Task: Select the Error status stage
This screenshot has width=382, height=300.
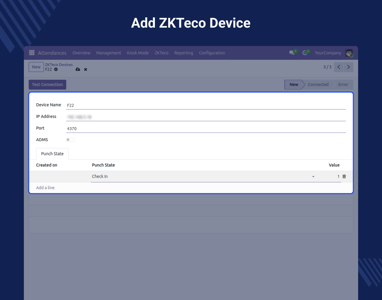Action: 343,85
